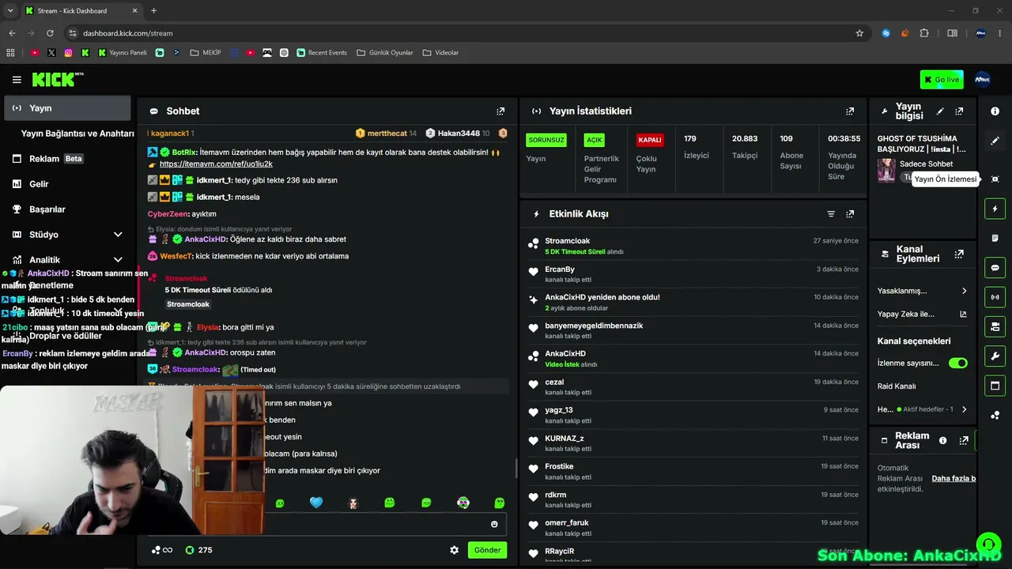Screen dimensions: 1012x569
Task: Edit stream info via Yayın bilgisi pencil
Action: click(940, 111)
